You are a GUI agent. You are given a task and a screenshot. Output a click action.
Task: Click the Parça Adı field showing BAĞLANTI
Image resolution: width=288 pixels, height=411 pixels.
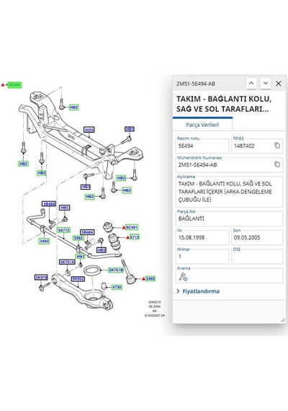click(229, 218)
